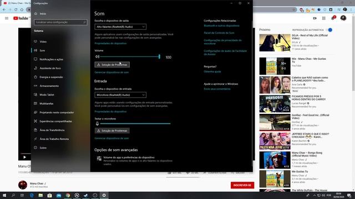Open Mix Manu Chao Me Gustas Tu thumbnail
355x199 pixels.
[275, 66]
